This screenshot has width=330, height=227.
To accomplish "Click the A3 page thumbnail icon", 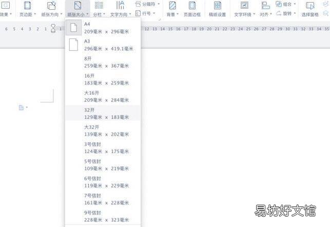I will pyautogui.click(x=73, y=45).
